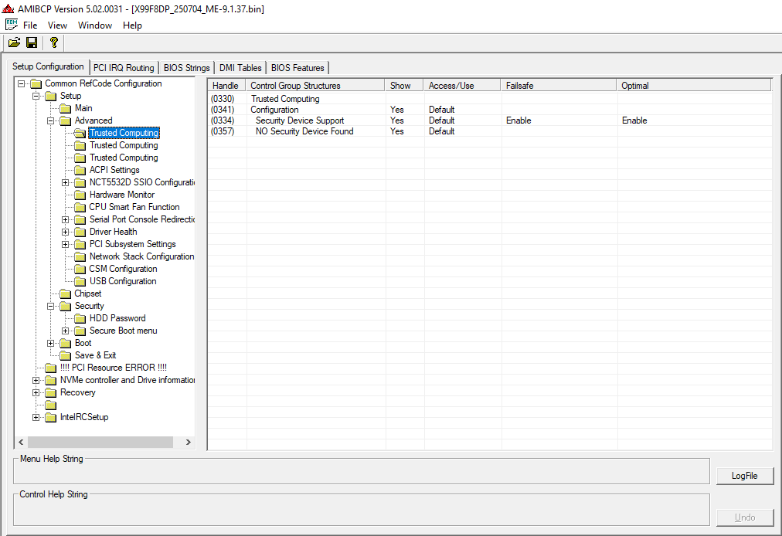Expand the Serial Port Console Redirection node
The width and height of the screenshot is (782, 536).
(x=66, y=220)
